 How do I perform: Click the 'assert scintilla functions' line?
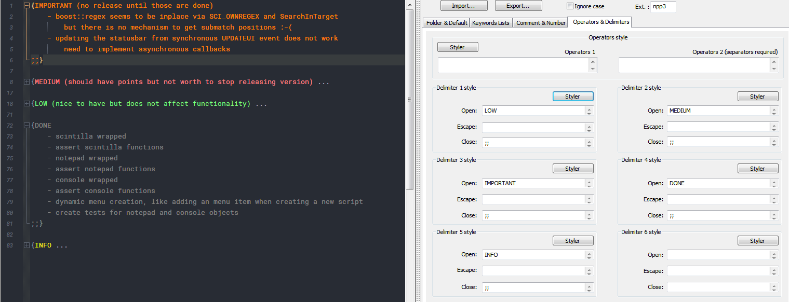coord(105,147)
